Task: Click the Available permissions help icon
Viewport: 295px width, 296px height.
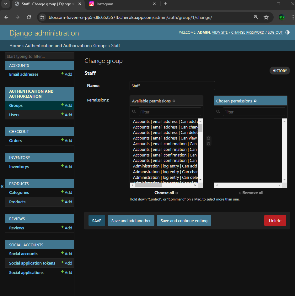Action: click(174, 101)
